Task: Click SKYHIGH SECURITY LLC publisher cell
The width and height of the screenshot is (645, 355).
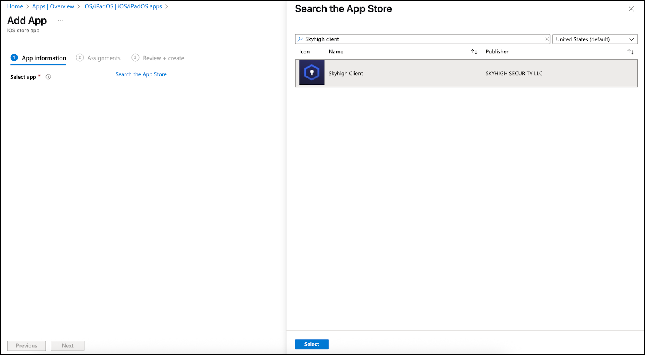Action: tap(514, 73)
